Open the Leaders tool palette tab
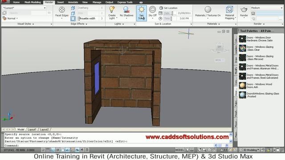 (x=236, y=49)
